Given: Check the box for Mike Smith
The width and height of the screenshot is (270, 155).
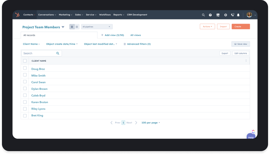Looking at the screenshot, I should pyautogui.click(x=25, y=75).
